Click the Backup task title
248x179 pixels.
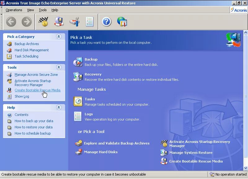pos(91,59)
